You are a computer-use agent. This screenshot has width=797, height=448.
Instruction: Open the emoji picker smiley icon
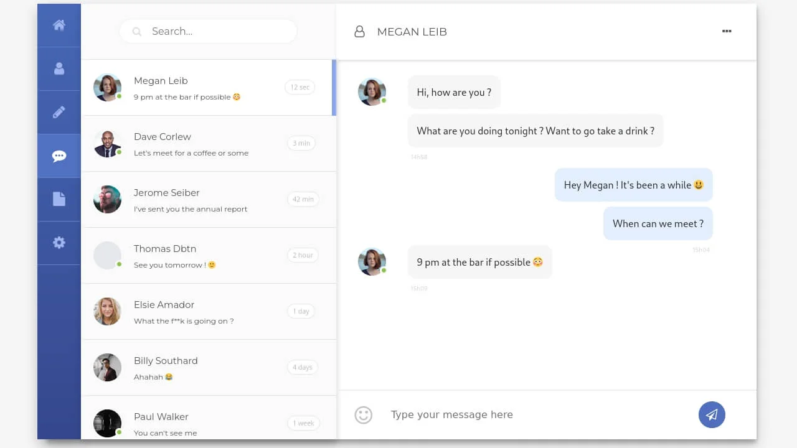363,414
